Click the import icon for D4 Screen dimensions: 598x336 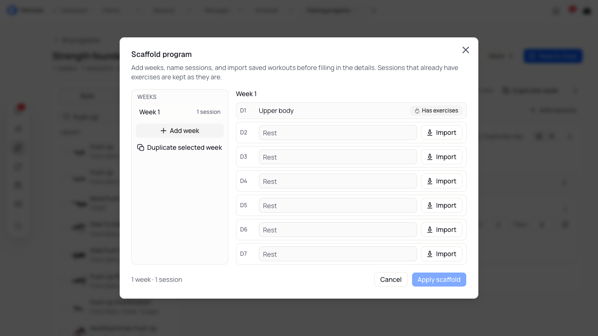tap(430, 181)
